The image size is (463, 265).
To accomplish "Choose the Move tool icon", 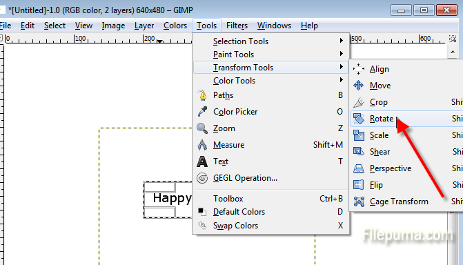I will [359, 86].
